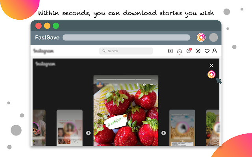Open the heart activity icon

[x=207, y=51]
